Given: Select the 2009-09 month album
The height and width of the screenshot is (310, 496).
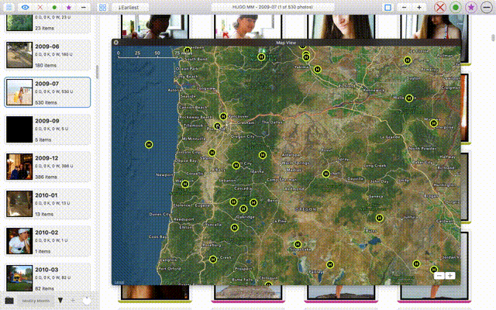Looking at the screenshot, I should tap(47, 129).
